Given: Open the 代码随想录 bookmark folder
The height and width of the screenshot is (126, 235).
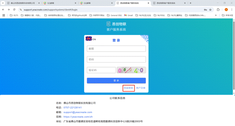Looking at the screenshot, I should (x=195, y=15).
